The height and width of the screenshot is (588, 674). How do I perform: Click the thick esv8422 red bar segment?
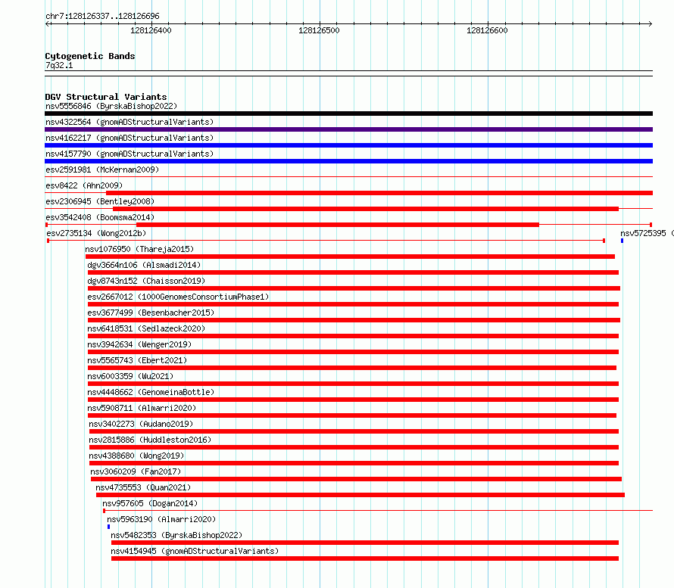pos(379,193)
